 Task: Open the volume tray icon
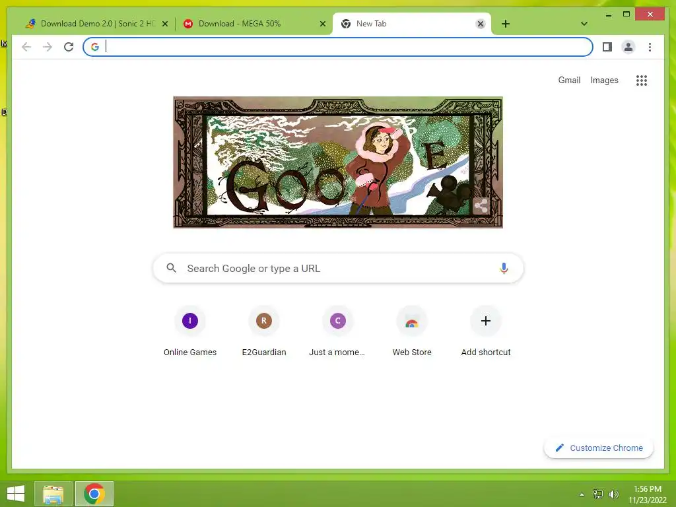click(x=614, y=494)
